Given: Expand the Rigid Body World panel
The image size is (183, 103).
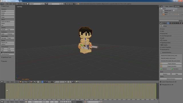Looking at the screenshot, I should click(160, 43).
